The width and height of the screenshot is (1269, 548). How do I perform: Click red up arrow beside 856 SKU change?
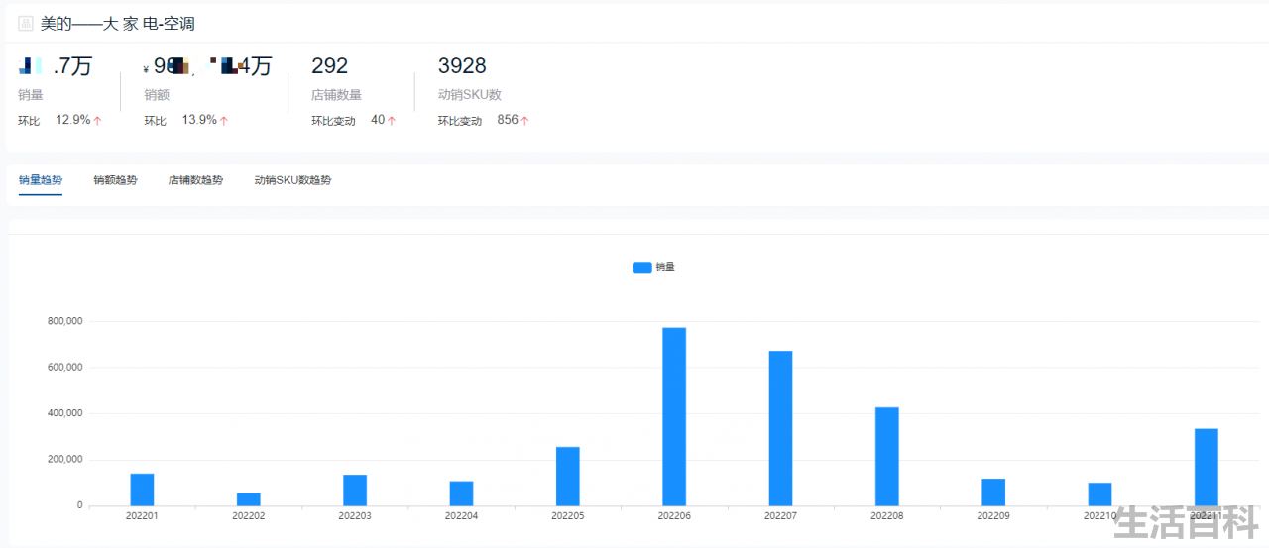525,121
